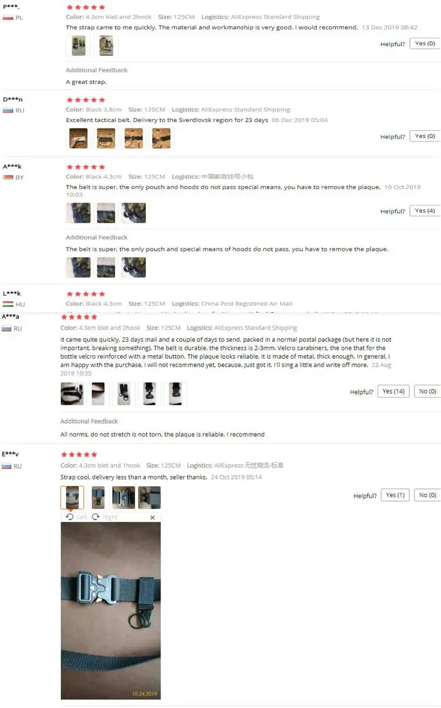
Task: Select third thumbnail in E***v's review
Action: coord(123,498)
